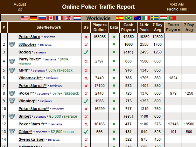Open the PokerStars.fr link

click(x=33, y=124)
